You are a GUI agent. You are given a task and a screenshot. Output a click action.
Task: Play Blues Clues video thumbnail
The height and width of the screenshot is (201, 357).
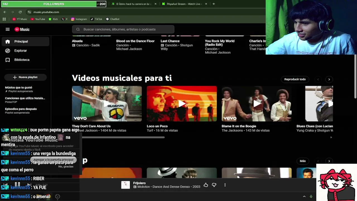[319, 104]
